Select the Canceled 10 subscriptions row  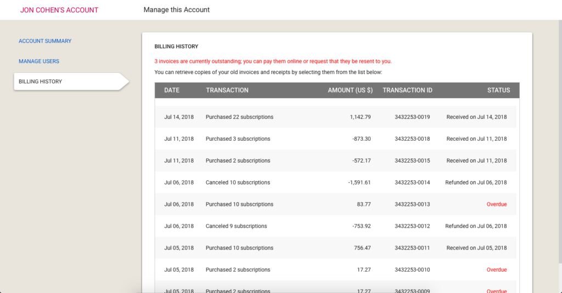pos(335,182)
